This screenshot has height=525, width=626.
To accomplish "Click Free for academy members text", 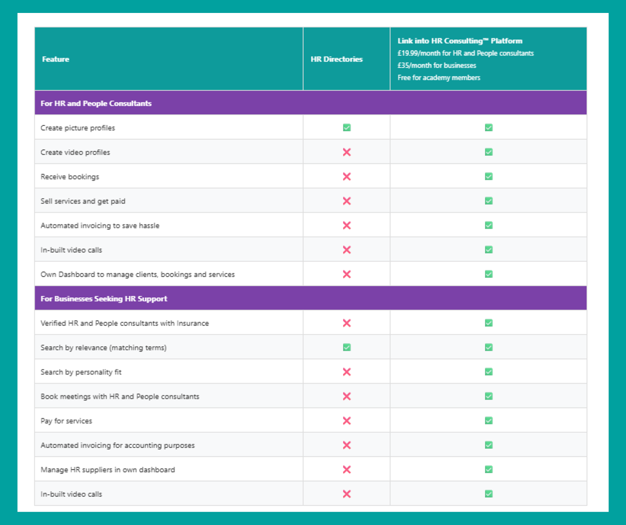I will pyautogui.click(x=439, y=78).
